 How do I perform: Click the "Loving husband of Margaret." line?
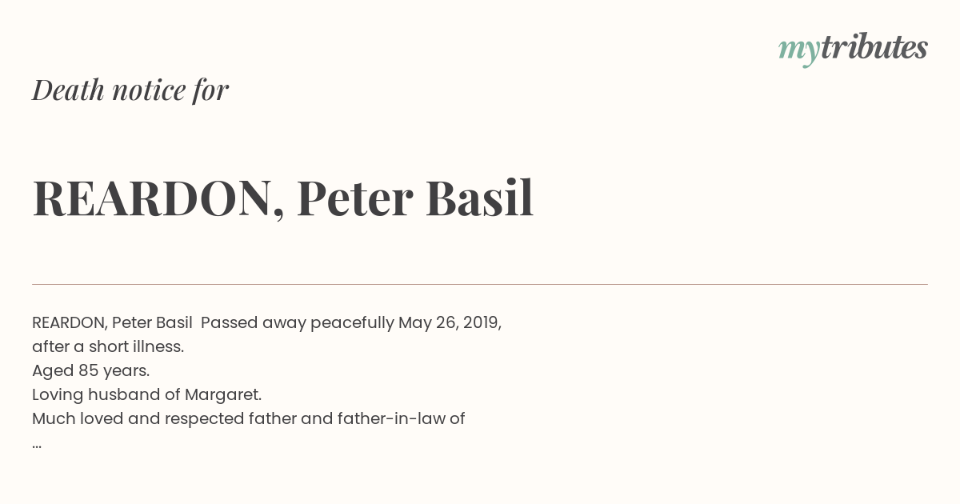147,394
